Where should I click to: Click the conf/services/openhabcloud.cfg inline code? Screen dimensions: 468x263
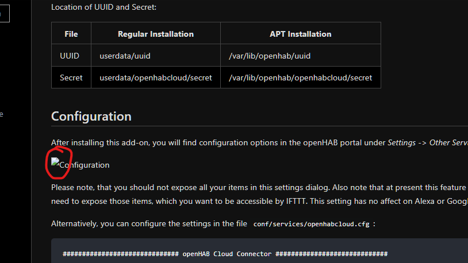tap(312, 224)
